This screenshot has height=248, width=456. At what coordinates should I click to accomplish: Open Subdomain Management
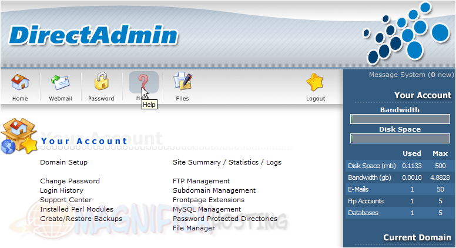214,190
